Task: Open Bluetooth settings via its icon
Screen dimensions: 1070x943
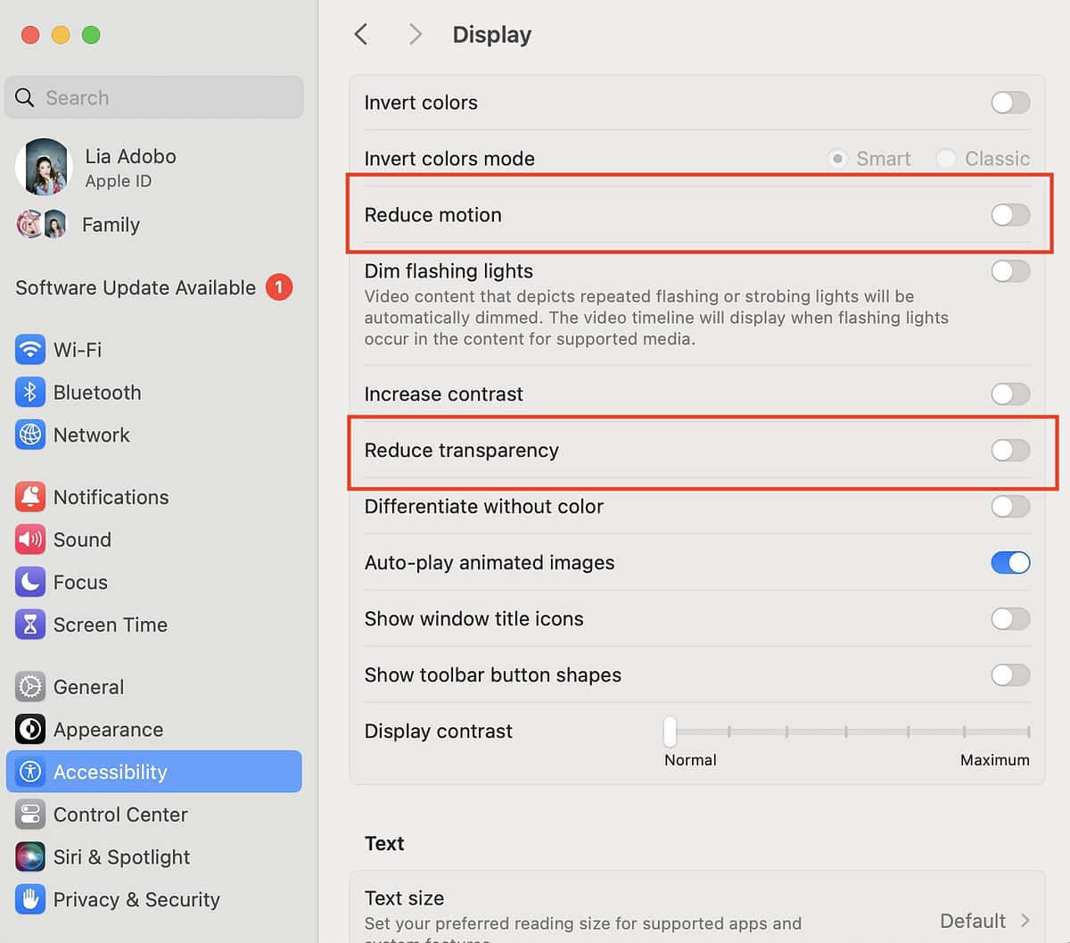Action: [x=30, y=393]
